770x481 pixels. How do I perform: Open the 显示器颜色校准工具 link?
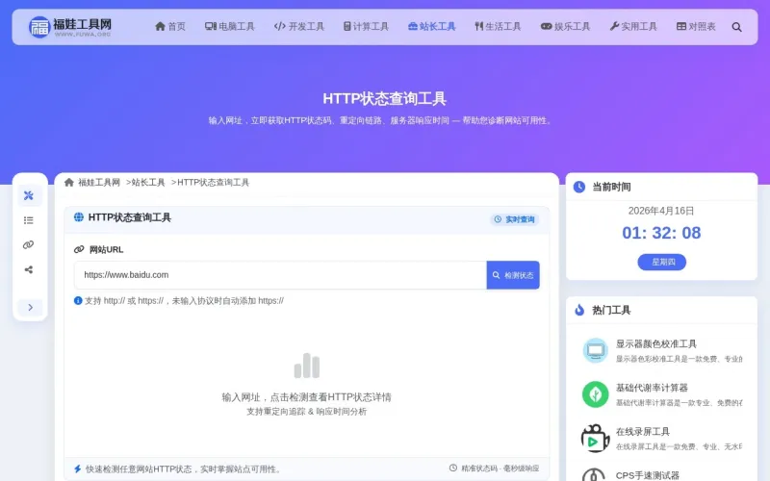tap(656, 343)
